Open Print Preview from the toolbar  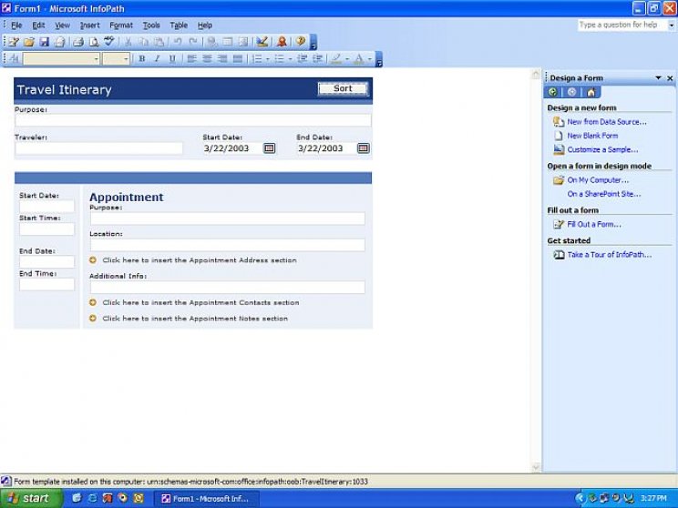coord(94,42)
